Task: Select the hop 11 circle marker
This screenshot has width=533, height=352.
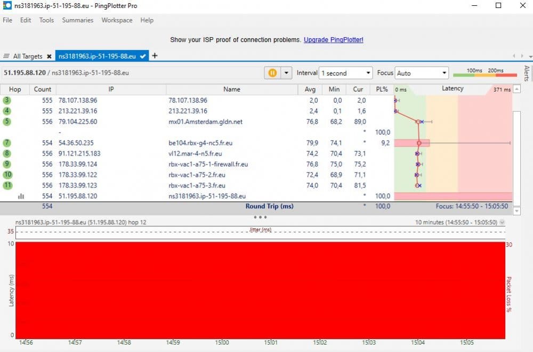Action: point(7,185)
